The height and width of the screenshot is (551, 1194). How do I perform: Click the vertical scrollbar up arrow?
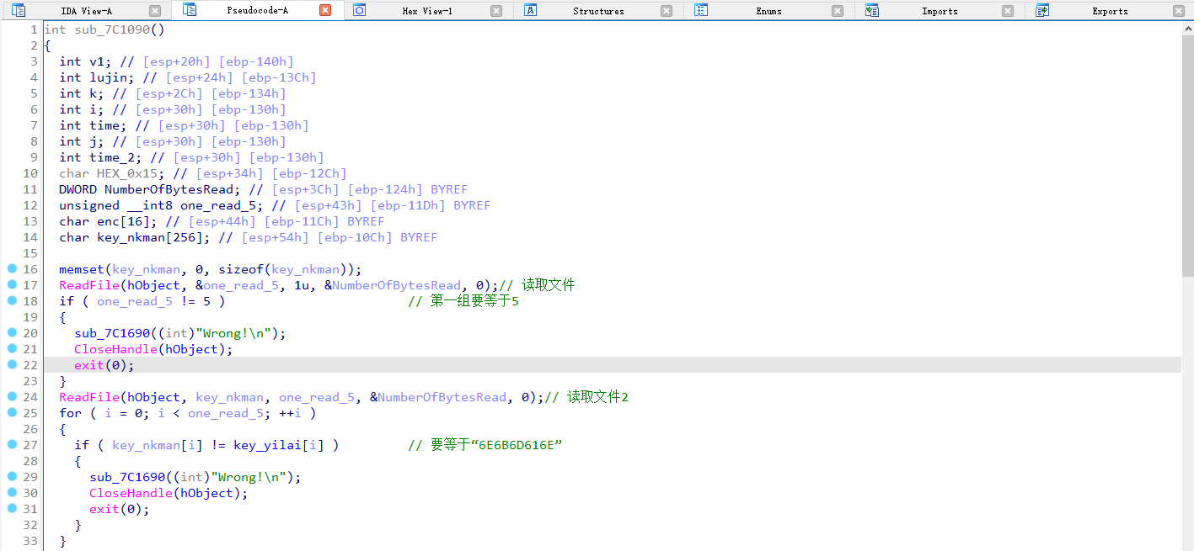tap(1187, 28)
